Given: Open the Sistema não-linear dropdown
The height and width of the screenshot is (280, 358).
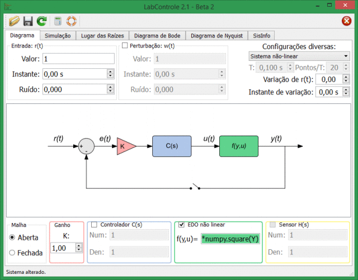Looking at the screenshot, I should (299, 56).
